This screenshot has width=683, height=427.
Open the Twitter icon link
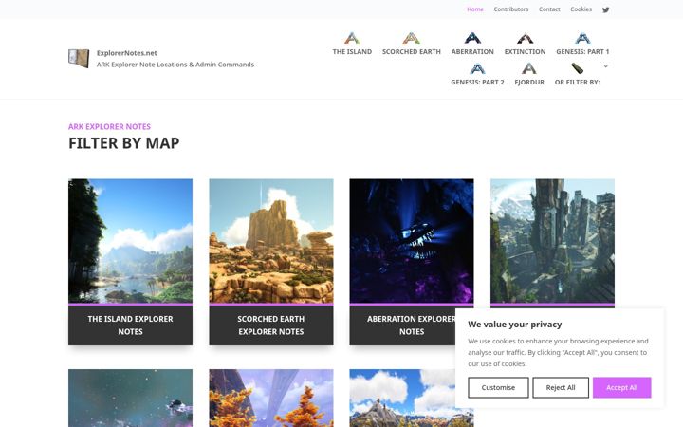coord(605,9)
